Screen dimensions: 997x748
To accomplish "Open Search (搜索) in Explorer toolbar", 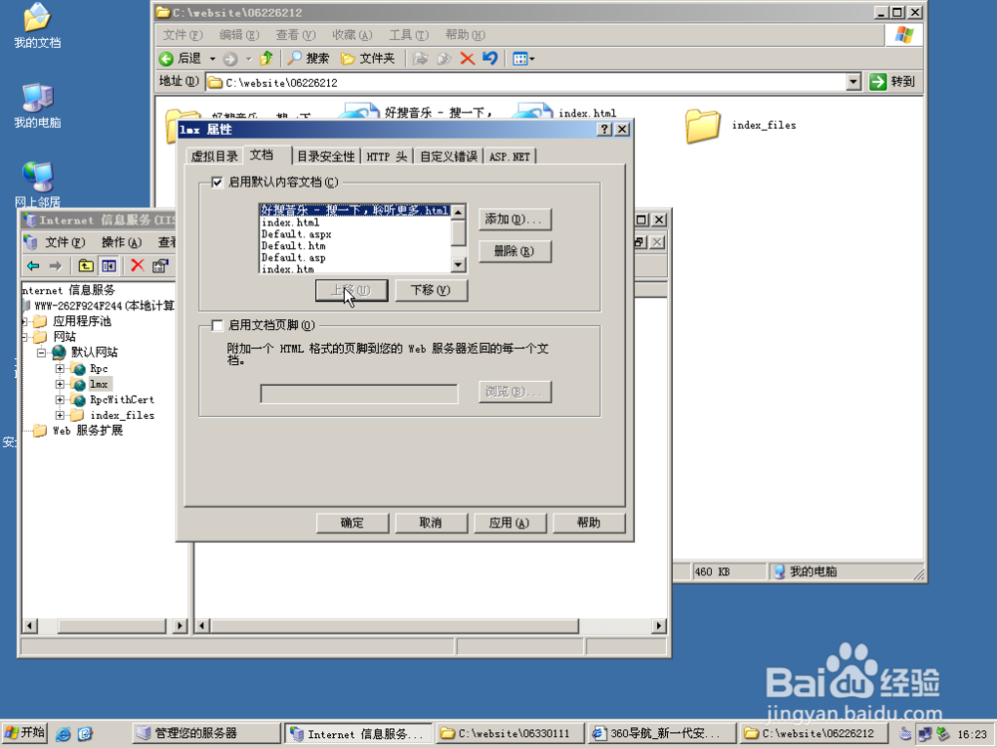I will pyautogui.click(x=308, y=59).
